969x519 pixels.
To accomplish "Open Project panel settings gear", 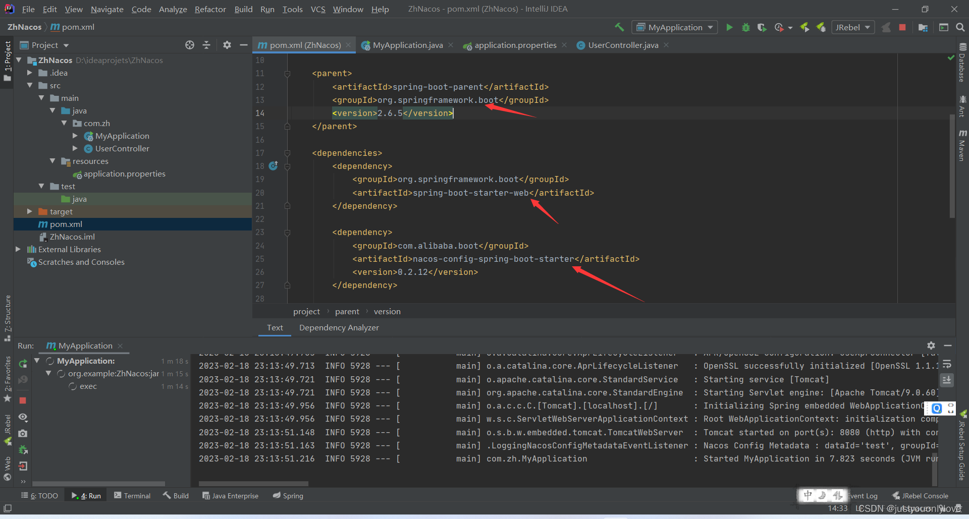I will click(227, 45).
